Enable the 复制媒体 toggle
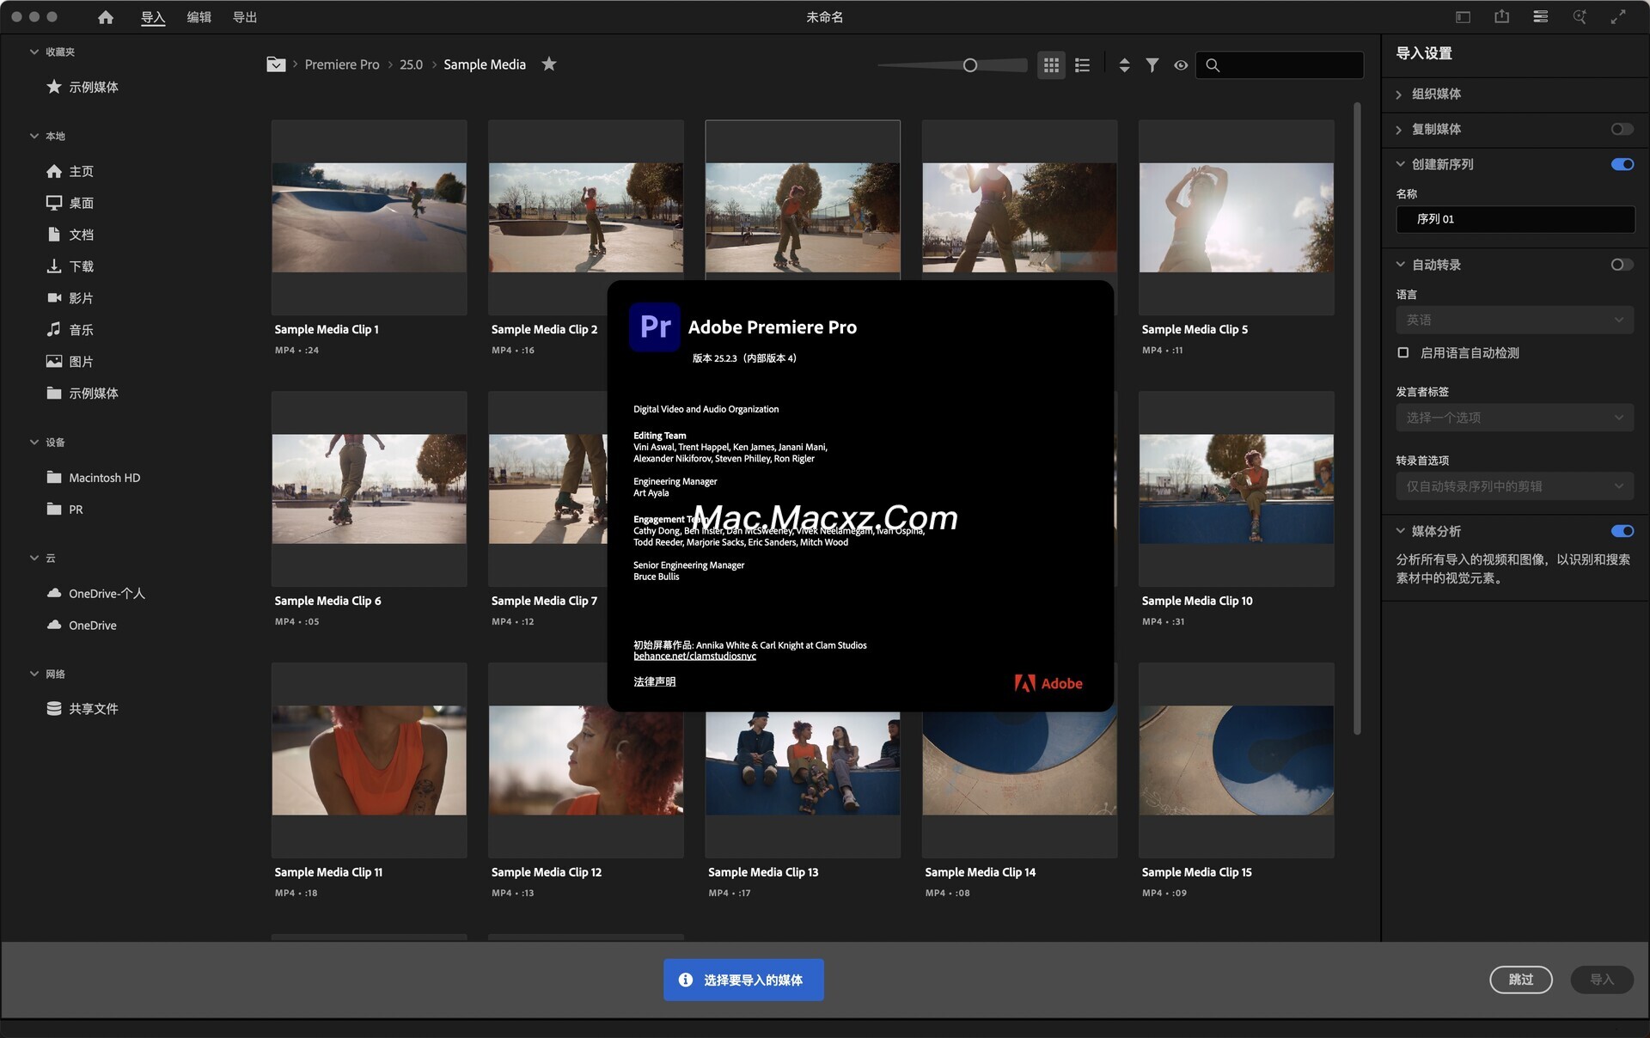Viewport: 1650px width, 1038px height. [x=1622, y=129]
